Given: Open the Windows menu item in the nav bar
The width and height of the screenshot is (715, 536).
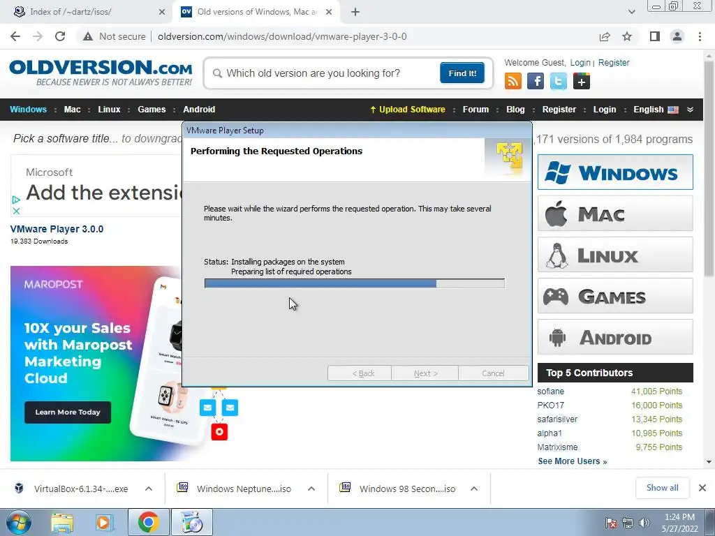Looking at the screenshot, I should [28, 110].
